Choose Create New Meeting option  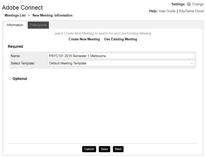(84, 39)
